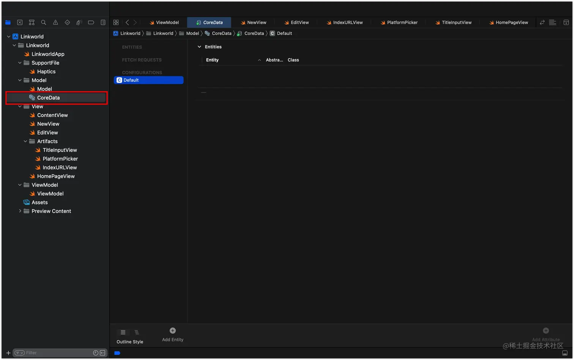Open the Test navigator diamond icon
This screenshot has height=360, width=574.
tap(67, 22)
